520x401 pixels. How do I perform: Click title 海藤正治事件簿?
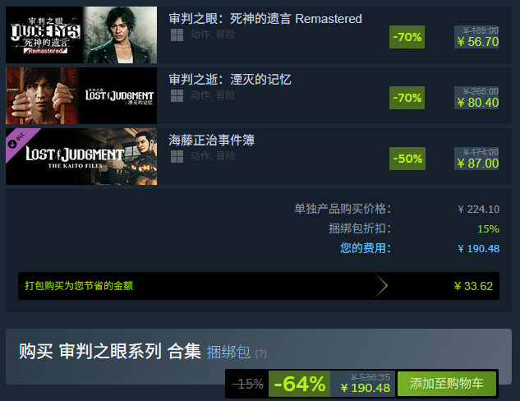(212, 141)
